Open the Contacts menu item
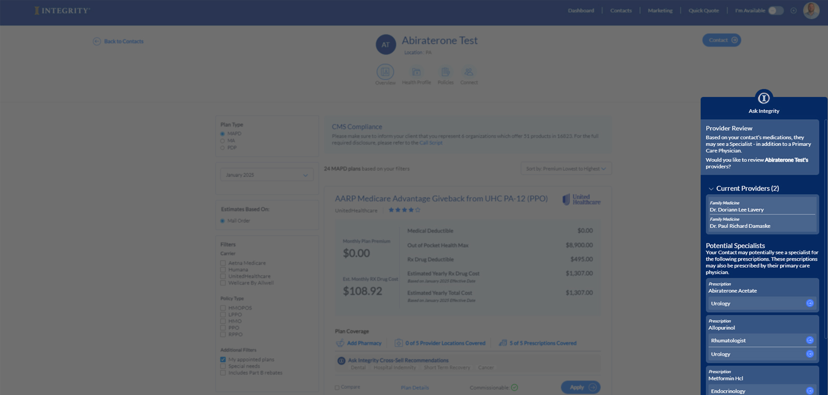This screenshot has width=828, height=395. [x=621, y=10]
